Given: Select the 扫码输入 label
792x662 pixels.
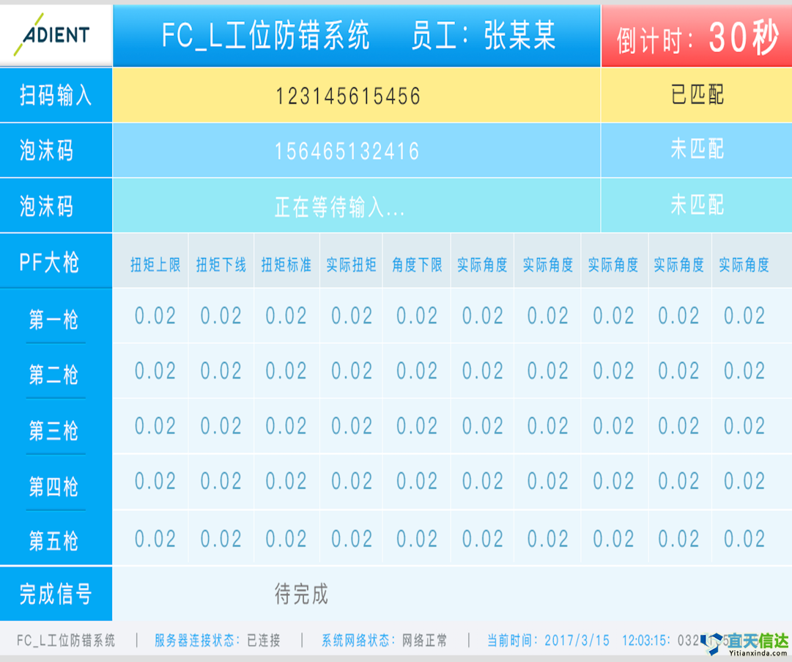Looking at the screenshot, I should pyautogui.click(x=56, y=95).
